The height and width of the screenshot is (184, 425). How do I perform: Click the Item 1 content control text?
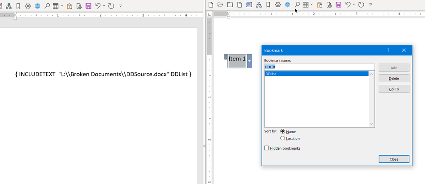pos(237,59)
